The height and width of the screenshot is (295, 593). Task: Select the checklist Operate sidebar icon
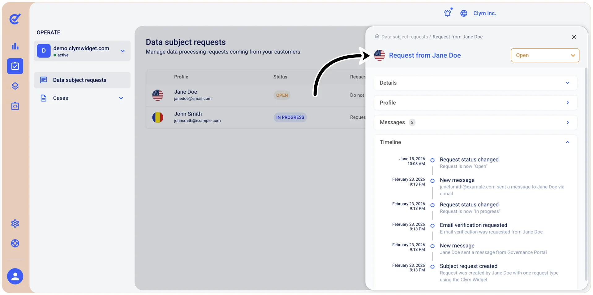tap(15, 66)
